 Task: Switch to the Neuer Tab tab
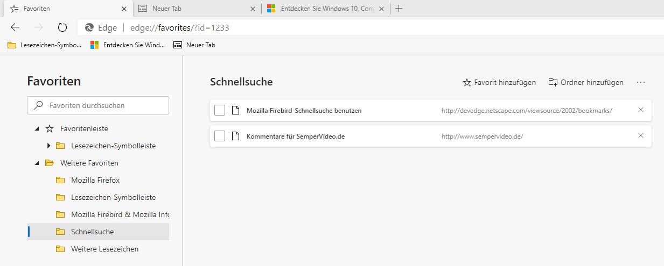188,9
